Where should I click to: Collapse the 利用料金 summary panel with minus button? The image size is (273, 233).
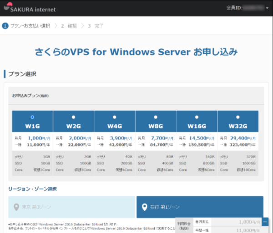(265, 222)
